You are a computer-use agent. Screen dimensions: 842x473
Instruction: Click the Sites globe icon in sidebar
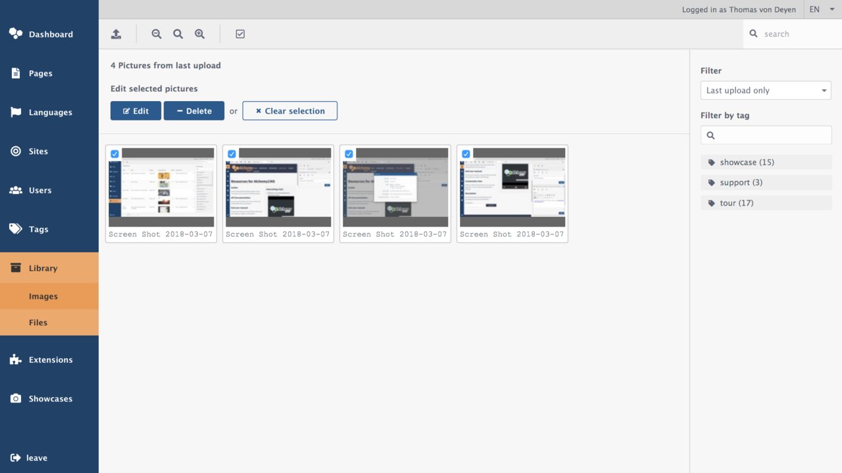[15, 151]
